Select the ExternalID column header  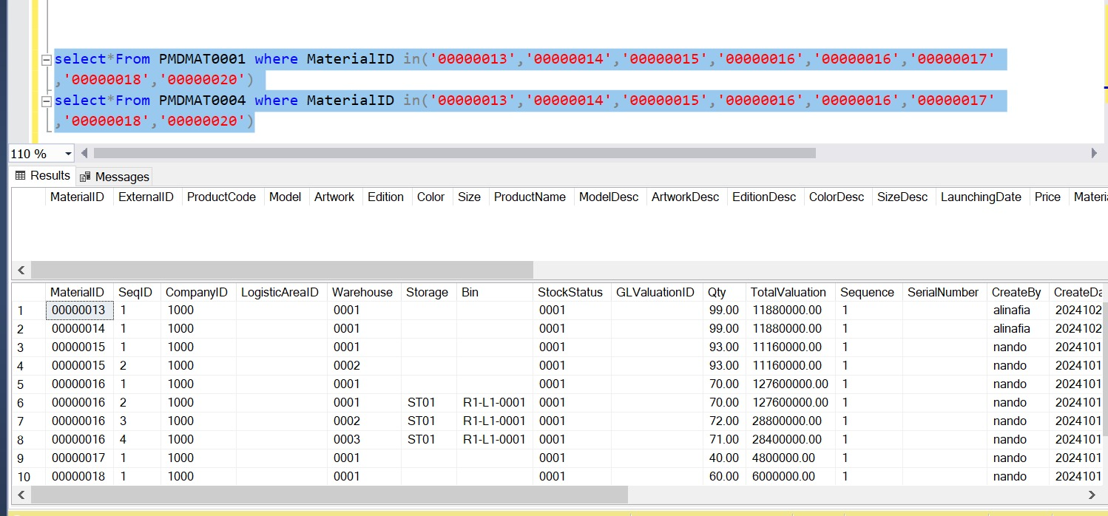pos(146,197)
